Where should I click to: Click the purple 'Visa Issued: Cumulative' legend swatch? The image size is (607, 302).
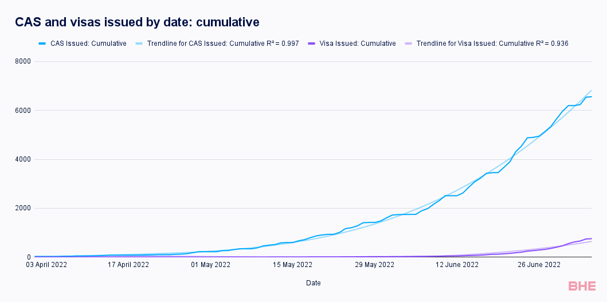click(x=312, y=44)
